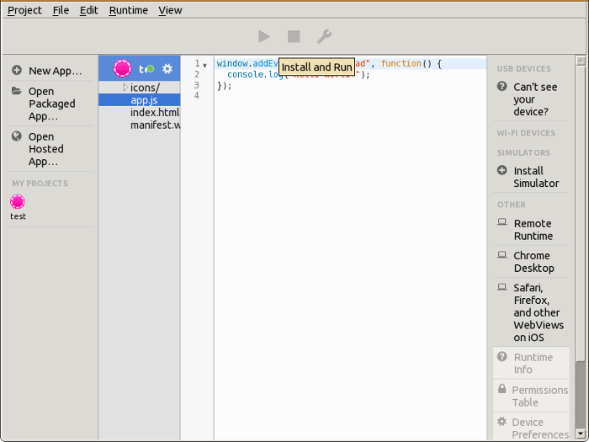
Task: Click the laptop icon beside Safari, Firefox
Action: click(x=501, y=287)
